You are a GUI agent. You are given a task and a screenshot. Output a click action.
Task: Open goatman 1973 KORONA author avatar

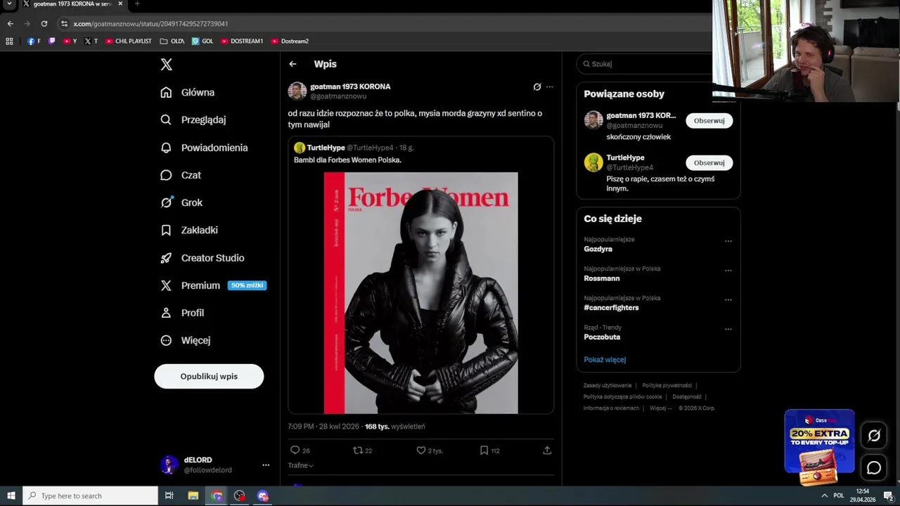(x=297, y=91)
